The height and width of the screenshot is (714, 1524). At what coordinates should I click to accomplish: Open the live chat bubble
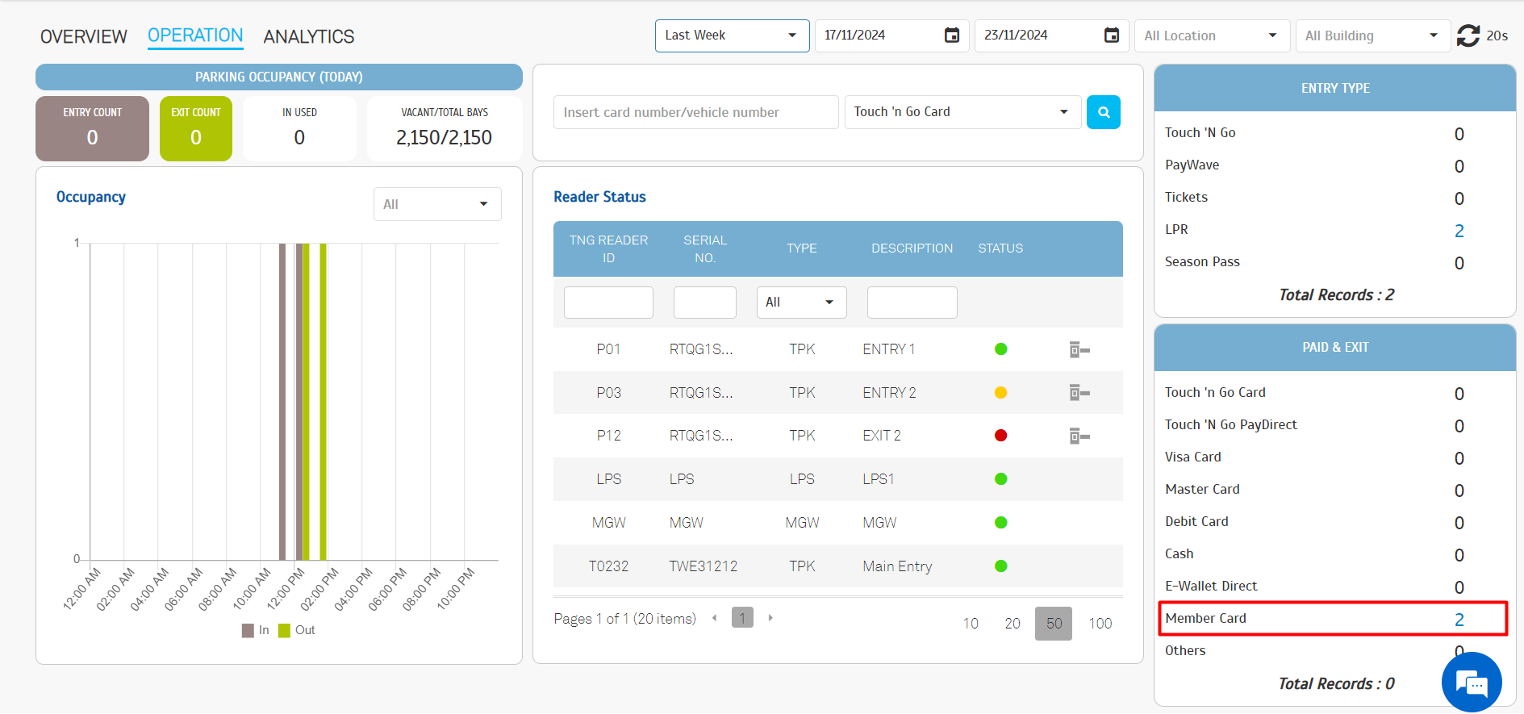click(1471, 683)
